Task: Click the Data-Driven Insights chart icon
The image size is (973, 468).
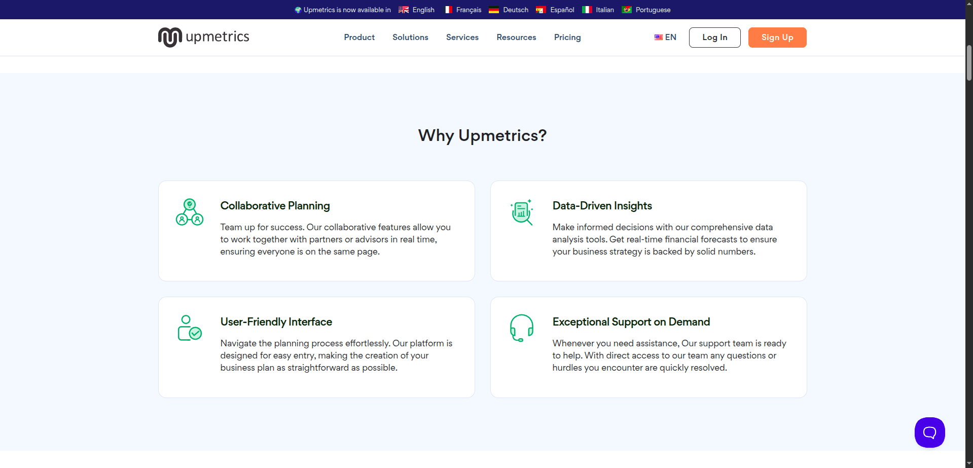Action: [522, 212]
